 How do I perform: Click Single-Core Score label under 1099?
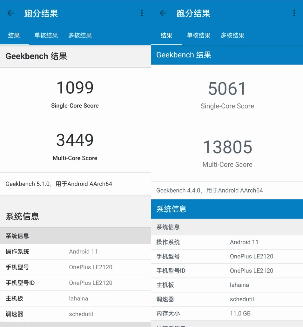[x=75, y=106]
